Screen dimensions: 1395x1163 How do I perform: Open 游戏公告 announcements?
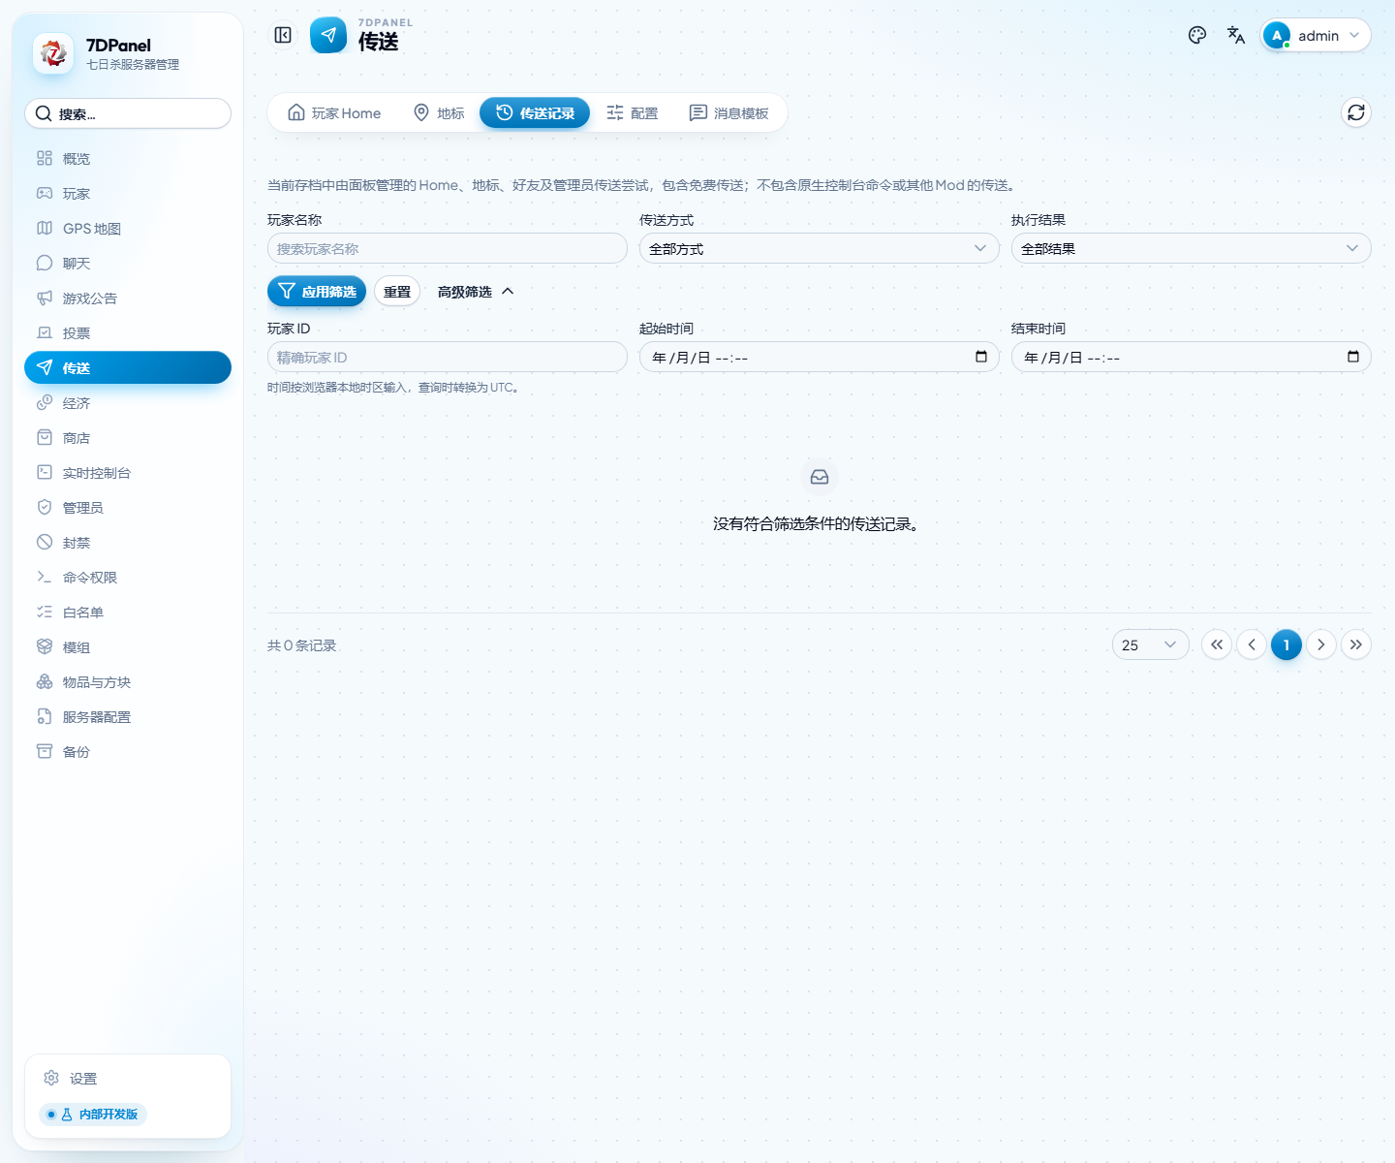(128, 299)
